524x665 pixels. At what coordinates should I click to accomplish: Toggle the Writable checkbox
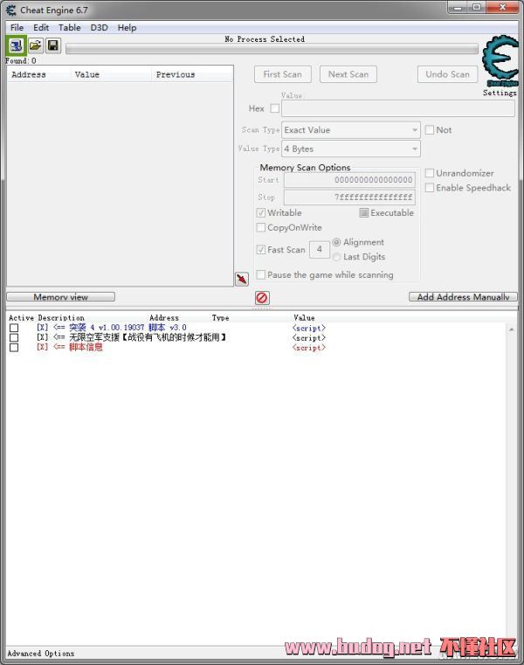point(261,212)
